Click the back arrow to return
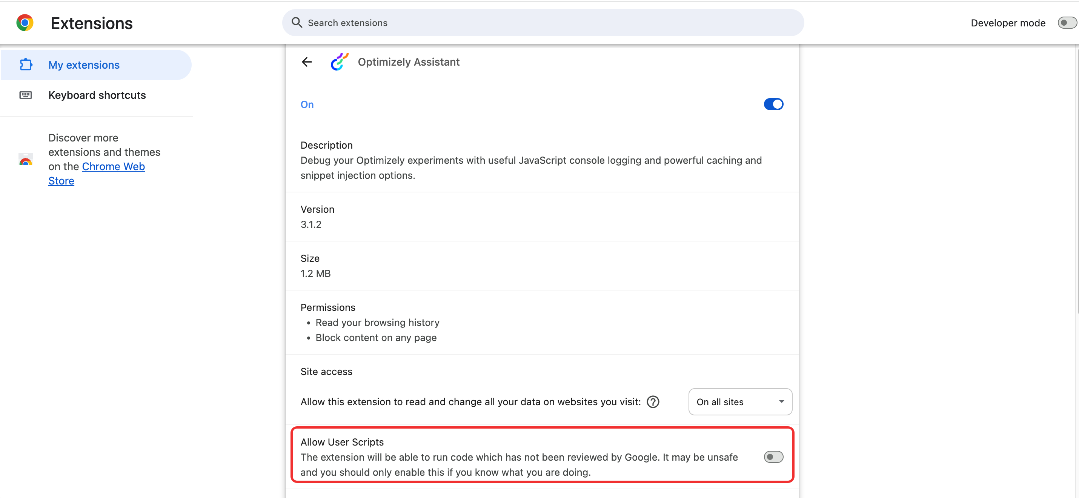Screen dimensions: 1079x498 pos(307,61)
